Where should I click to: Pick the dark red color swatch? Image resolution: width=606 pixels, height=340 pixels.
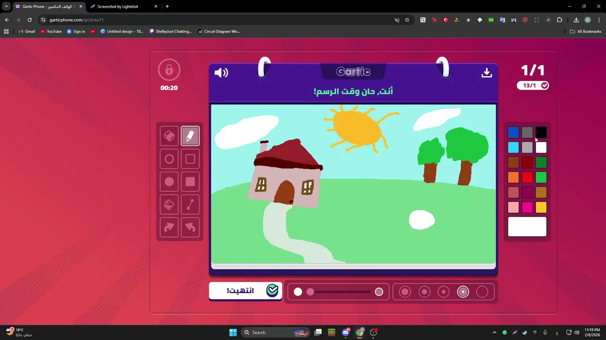527,162
